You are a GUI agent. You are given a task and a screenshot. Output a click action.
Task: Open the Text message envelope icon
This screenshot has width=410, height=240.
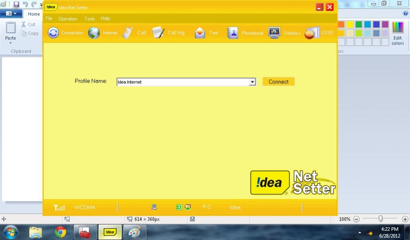coord(200,33)
